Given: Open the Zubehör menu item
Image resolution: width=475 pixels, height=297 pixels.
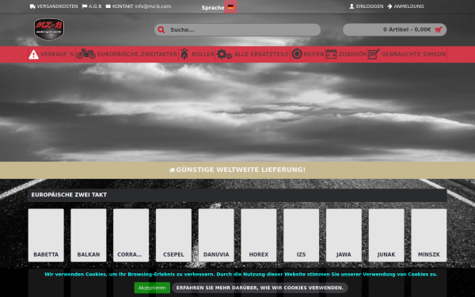Looking at the screenshot, I should [347, 54].
